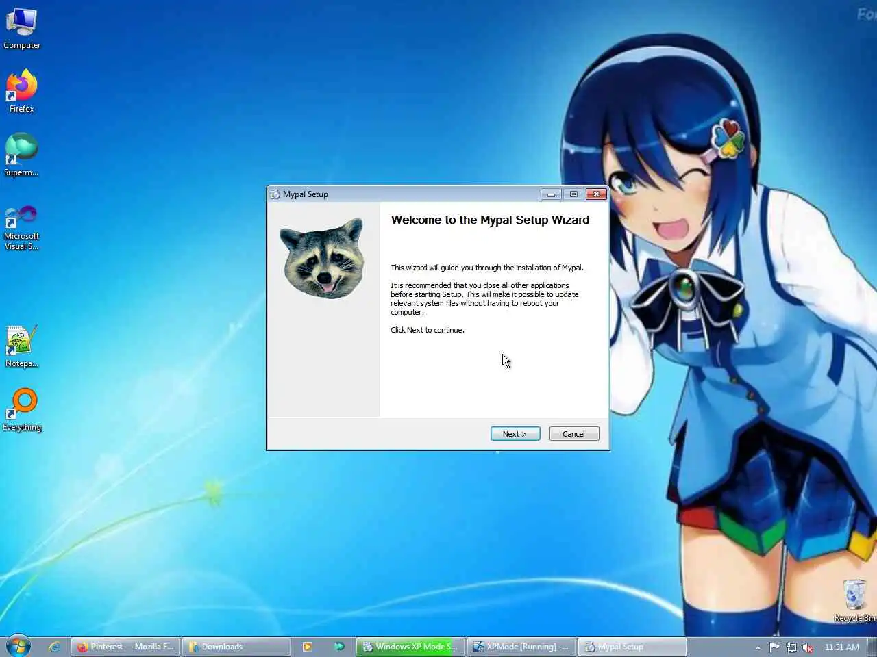Screen dimensions: 877x657
Task: Click the green Supermium taskbar icon
Action: click(x=339, y=647)
